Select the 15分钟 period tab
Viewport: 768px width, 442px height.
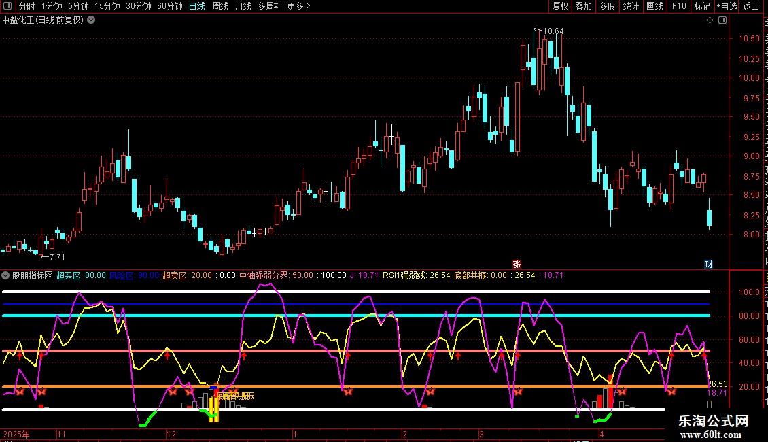[107, 6]
